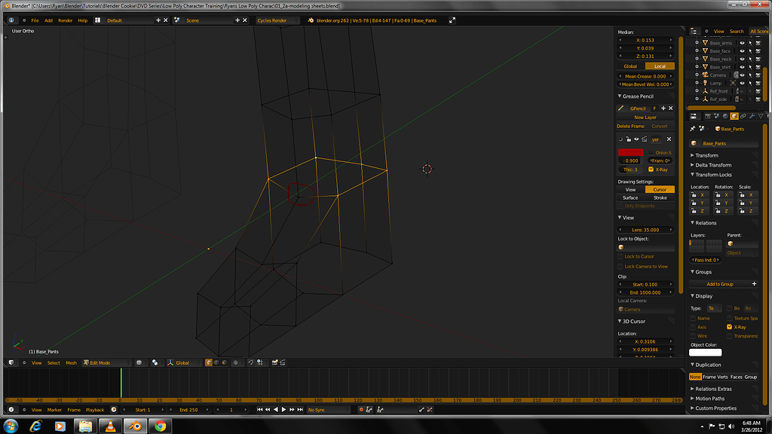Expand the Transform panel in properties

click(692, 155)
